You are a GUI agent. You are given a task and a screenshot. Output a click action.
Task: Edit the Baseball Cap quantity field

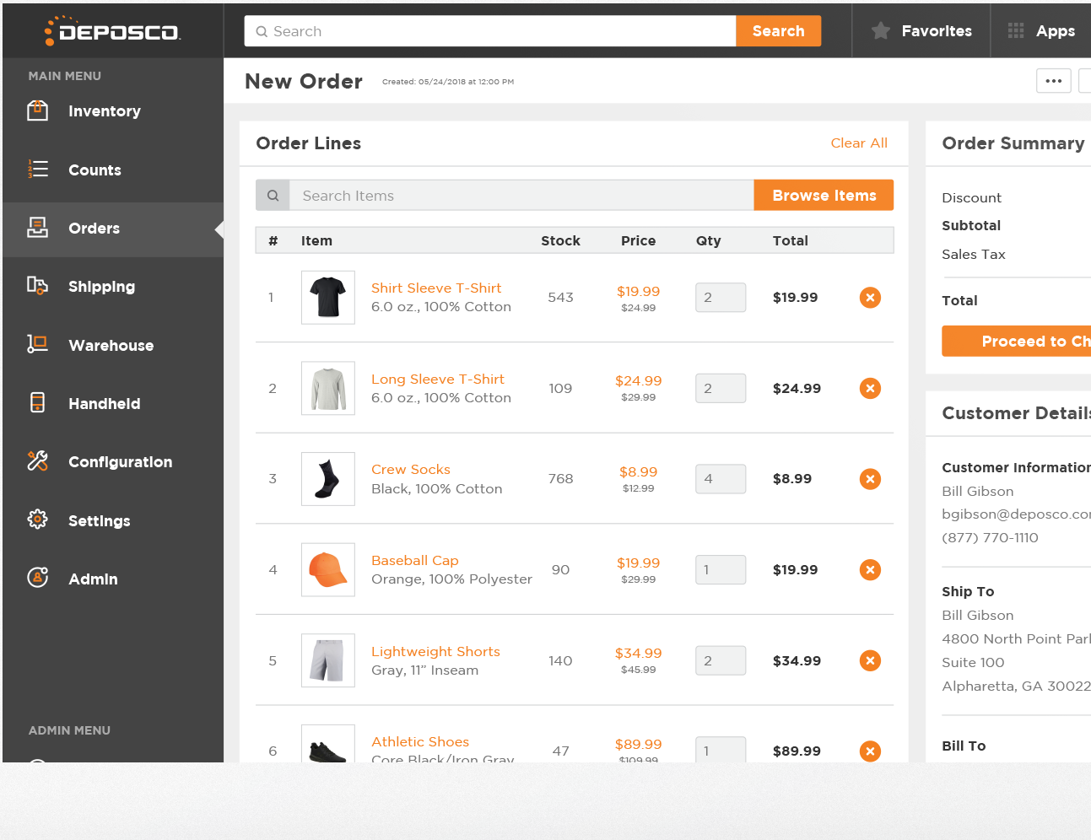720,569
